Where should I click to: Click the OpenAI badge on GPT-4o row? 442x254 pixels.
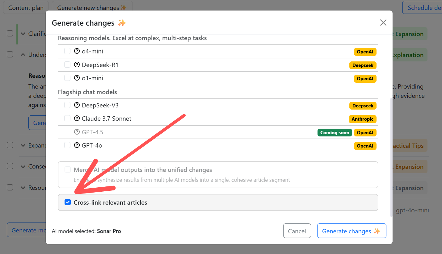pos(365,146)
